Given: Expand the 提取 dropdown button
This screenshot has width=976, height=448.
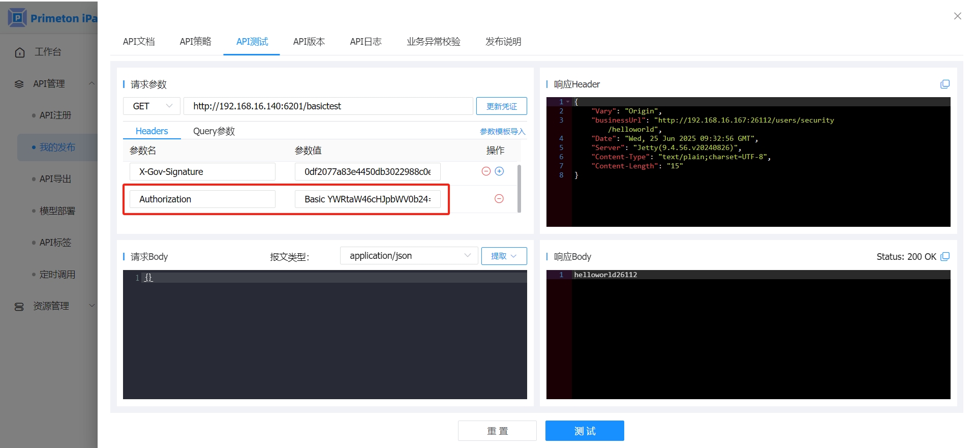Looking at the screenshot, I should (x=504, y=256).
